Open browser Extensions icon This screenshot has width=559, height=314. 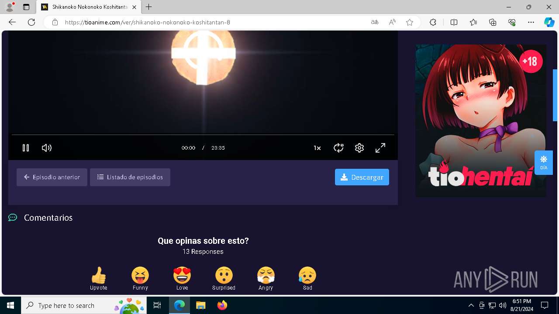pyautogui.click(x=433, y=22)
